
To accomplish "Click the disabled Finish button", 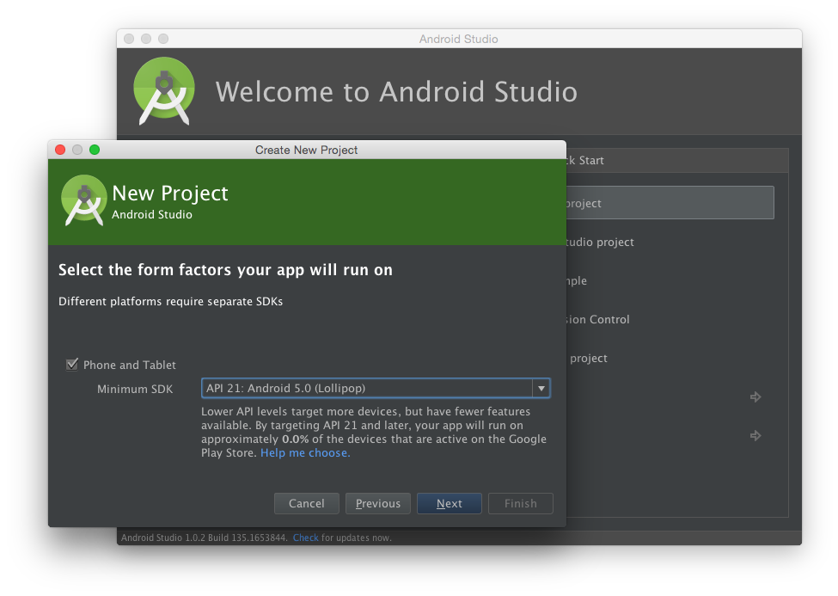I will (x=521, y=503).
